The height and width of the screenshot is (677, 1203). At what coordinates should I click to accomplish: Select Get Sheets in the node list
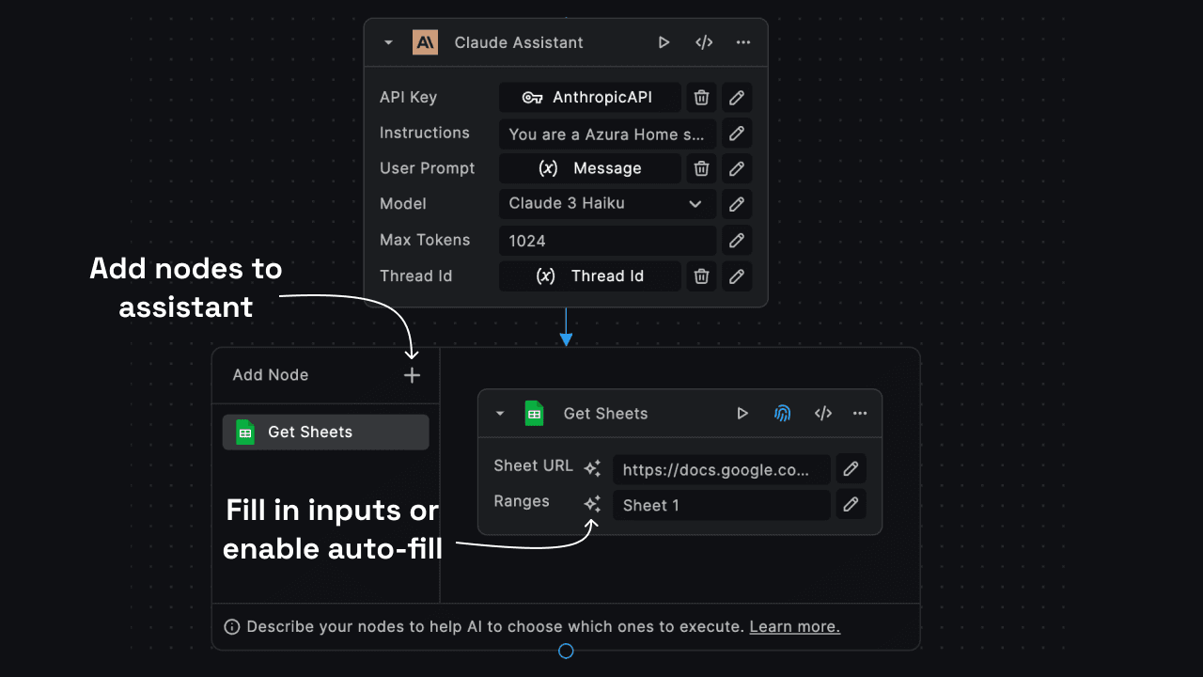tap(325, 432)
